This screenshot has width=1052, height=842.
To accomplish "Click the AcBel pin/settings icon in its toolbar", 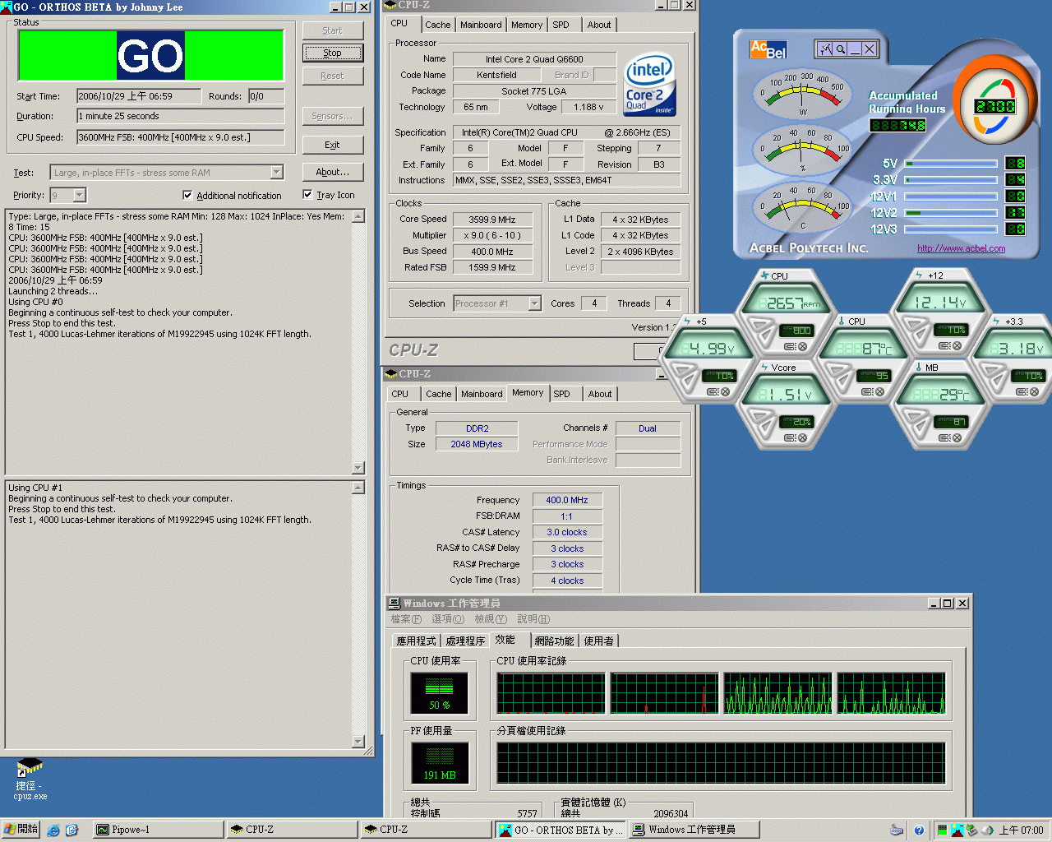I will pos(825,49).
